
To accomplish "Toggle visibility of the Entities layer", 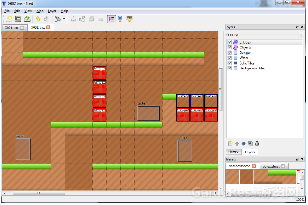I will click(x=230, y=42).
